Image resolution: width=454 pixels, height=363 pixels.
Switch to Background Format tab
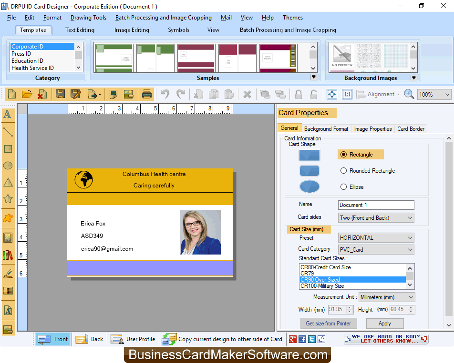[326, 129]
